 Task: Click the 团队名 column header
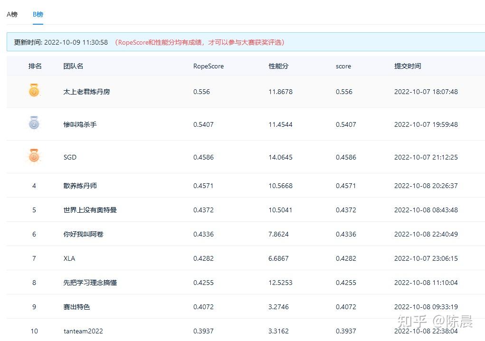(73, 66)
